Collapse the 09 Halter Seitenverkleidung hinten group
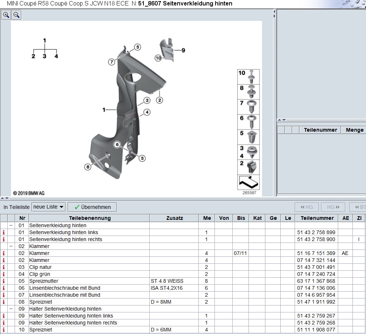Image resolution: width=366 pixels, height=334 pixels. click(11, 309)
